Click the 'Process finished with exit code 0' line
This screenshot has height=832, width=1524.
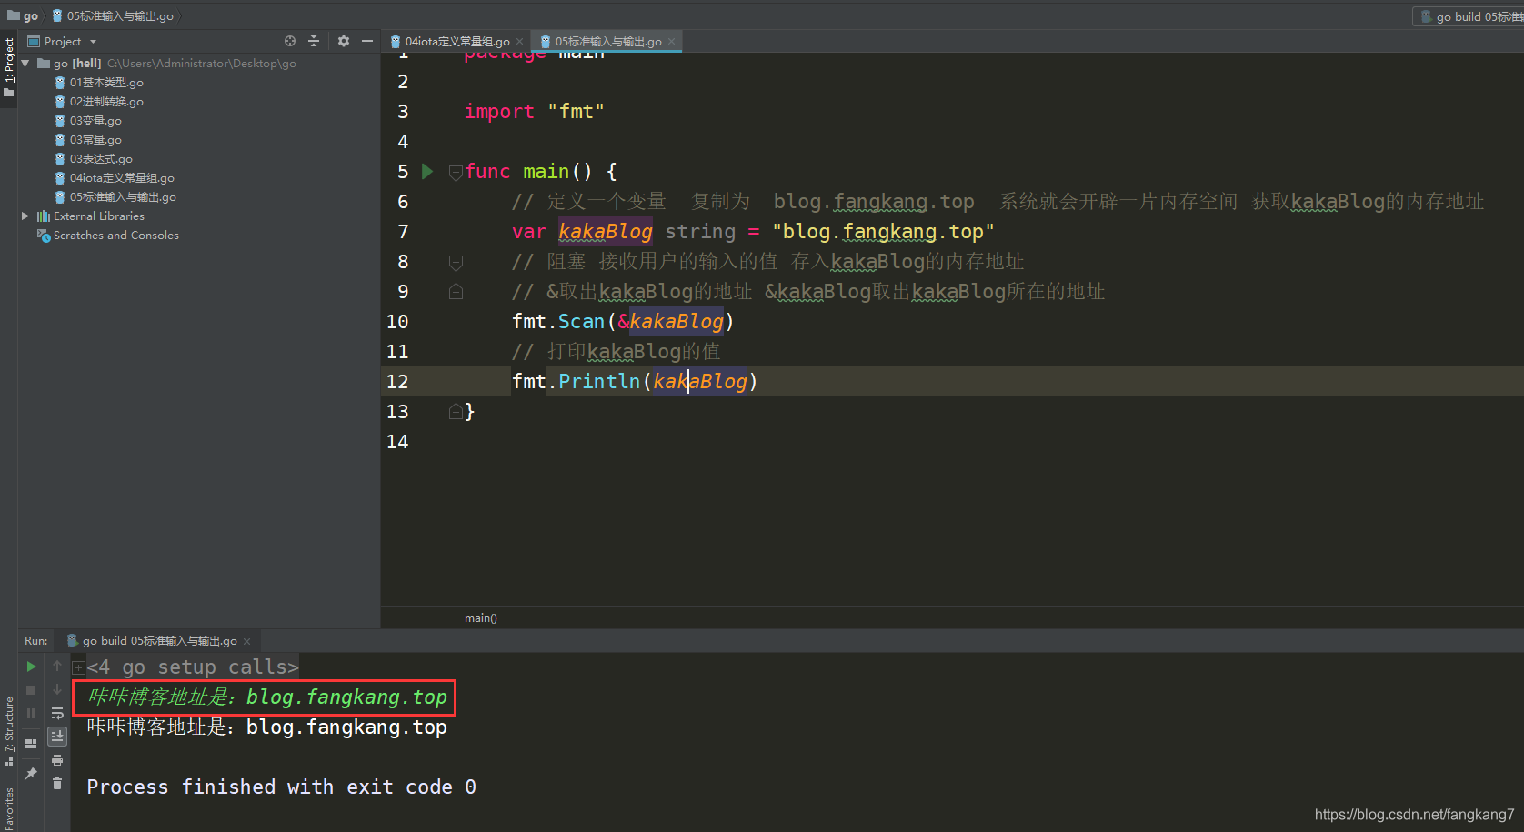[x=281, y=787]
